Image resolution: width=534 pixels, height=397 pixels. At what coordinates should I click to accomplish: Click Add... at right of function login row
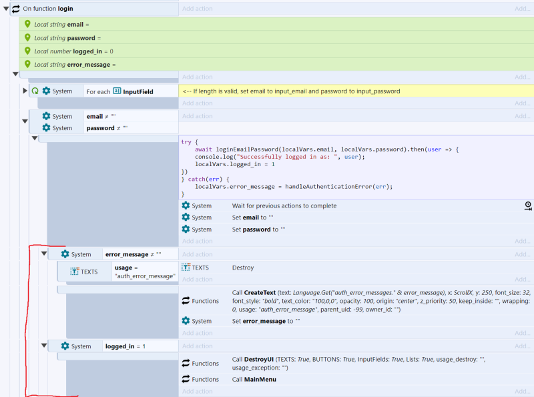pos(523,9)
